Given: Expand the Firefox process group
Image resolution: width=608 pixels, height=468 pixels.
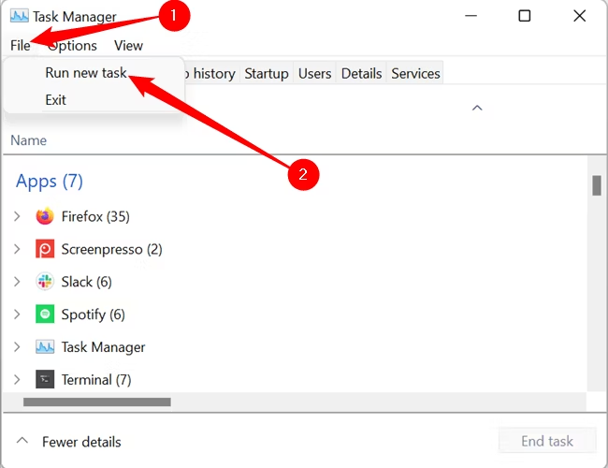Looking at the screenshot, I should [x=17, y=216].
